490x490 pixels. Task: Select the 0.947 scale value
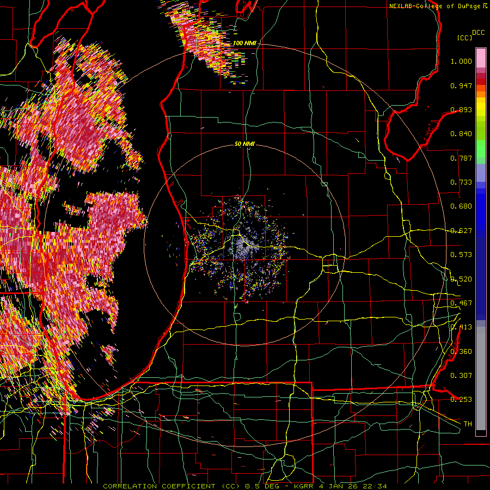pos(461,85)
